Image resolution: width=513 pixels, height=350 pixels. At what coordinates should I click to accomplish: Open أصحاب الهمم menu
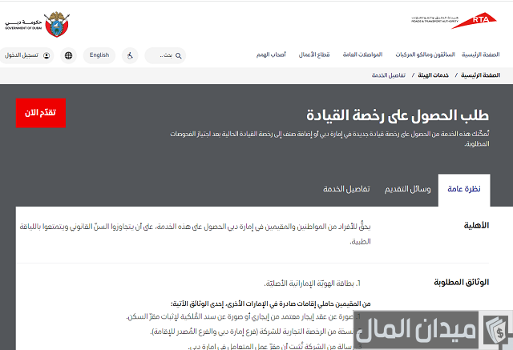[x=271, y=54]
